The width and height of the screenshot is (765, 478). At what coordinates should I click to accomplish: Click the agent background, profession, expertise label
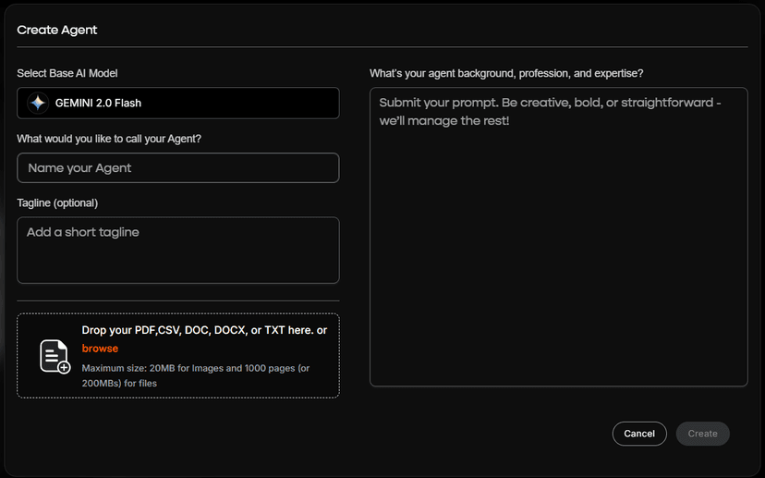(506, 73)
